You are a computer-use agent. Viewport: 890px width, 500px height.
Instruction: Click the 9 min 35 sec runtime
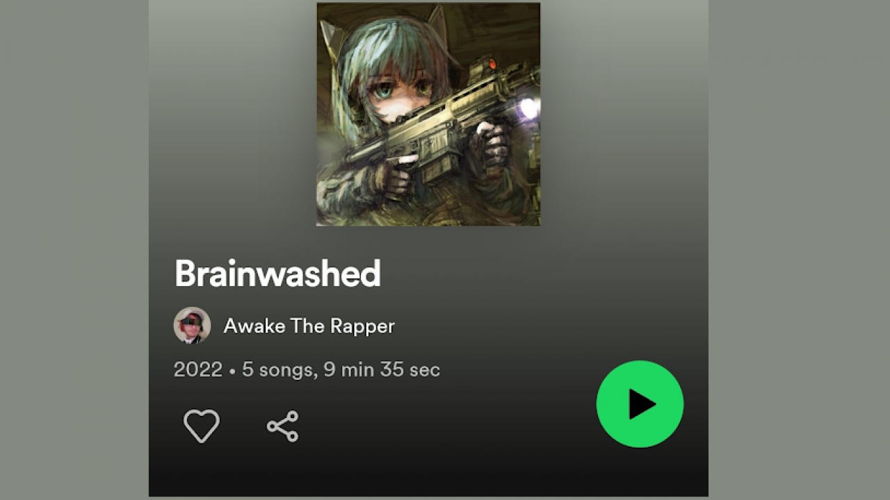[x=382, y=369]
